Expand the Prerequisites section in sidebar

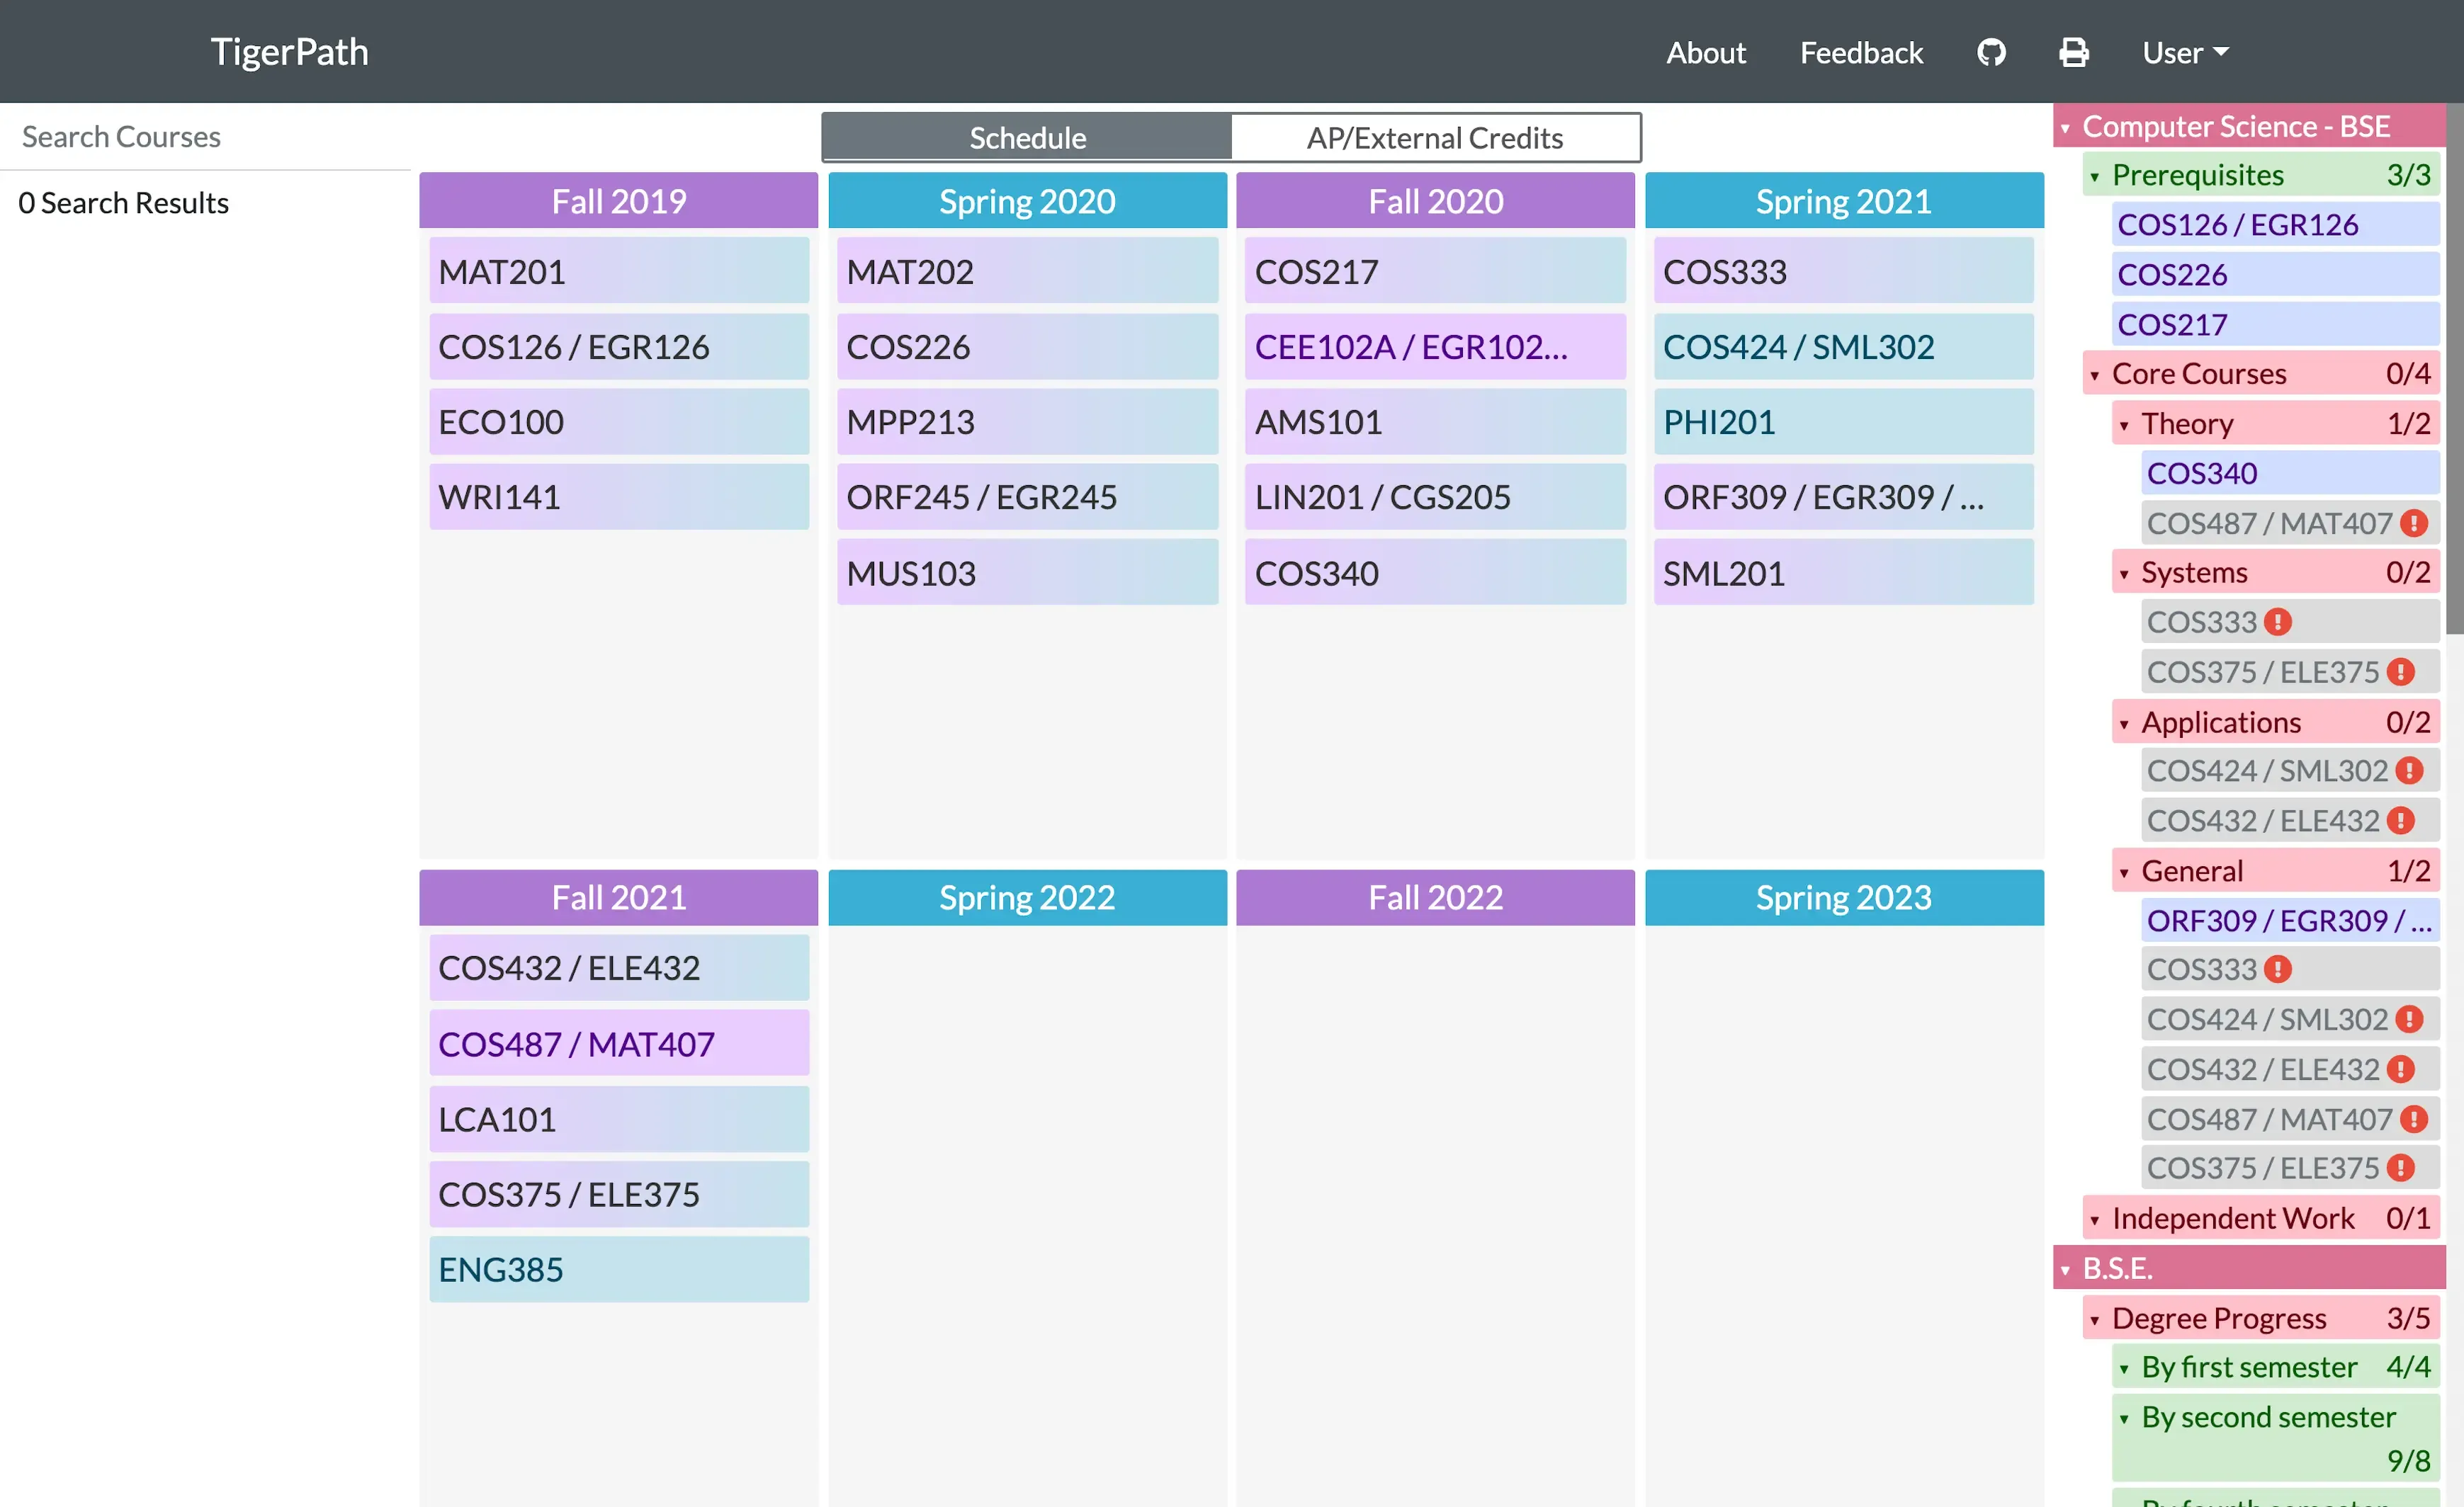2098,174
